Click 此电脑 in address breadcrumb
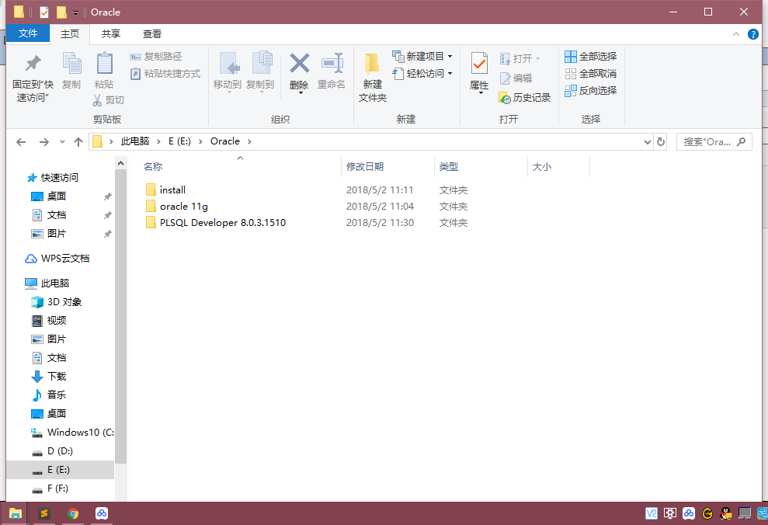Screen dimensions: 768x525 tap(134, 141)
